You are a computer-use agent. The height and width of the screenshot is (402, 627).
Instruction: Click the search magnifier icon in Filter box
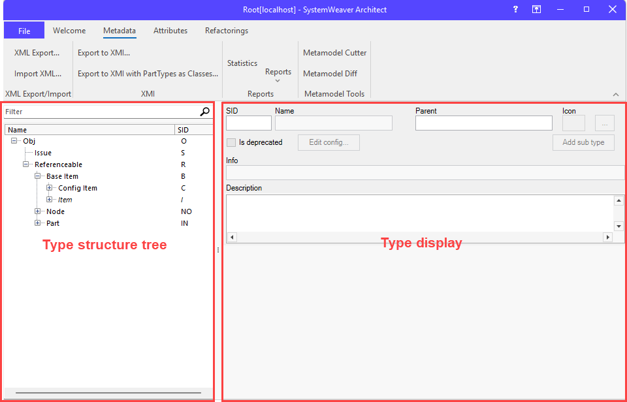204,112
